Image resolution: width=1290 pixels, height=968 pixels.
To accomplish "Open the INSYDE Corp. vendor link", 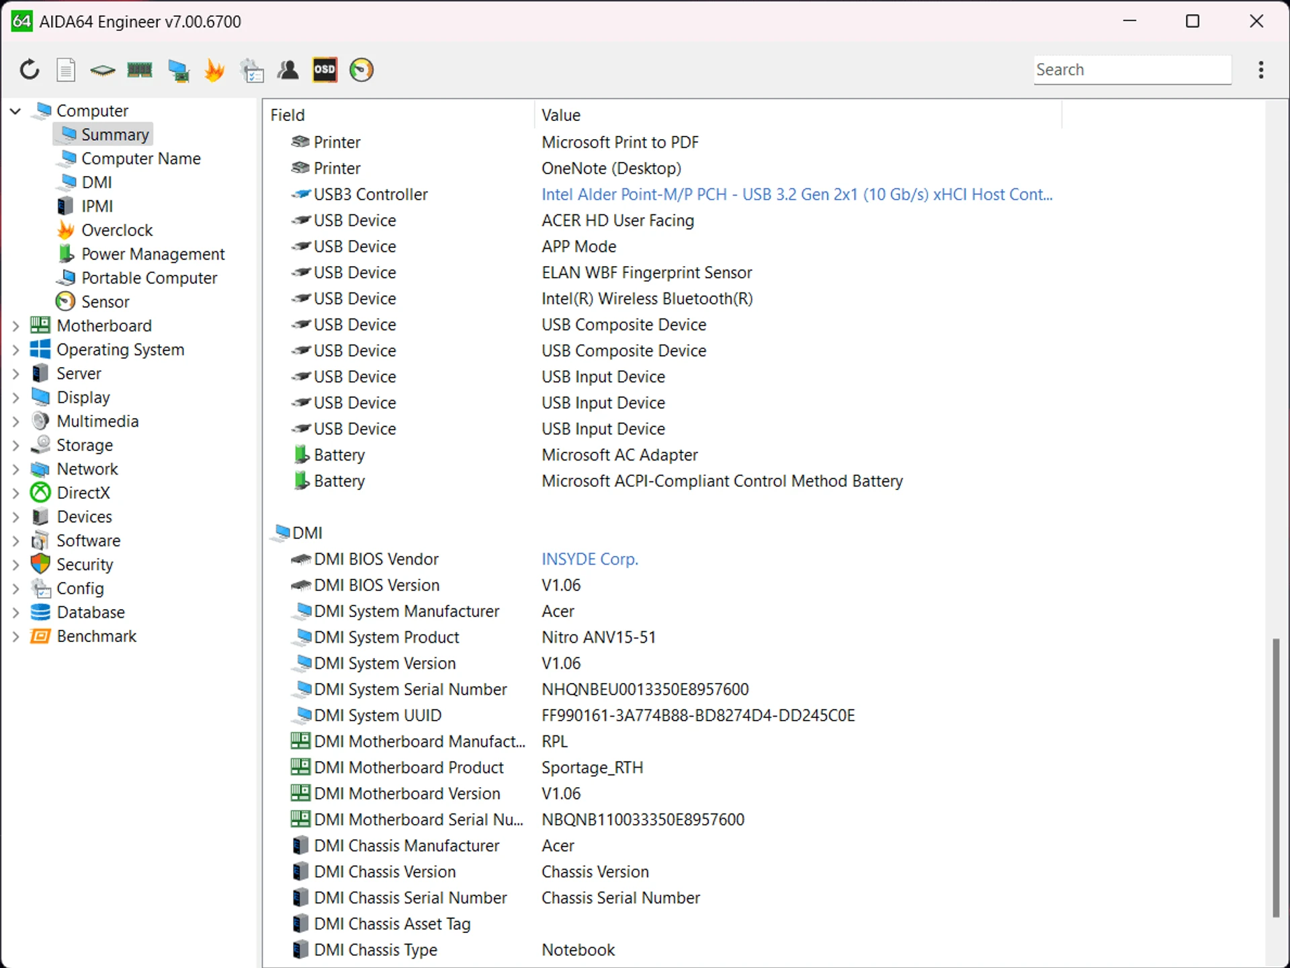I will click(x=589, y=559).
